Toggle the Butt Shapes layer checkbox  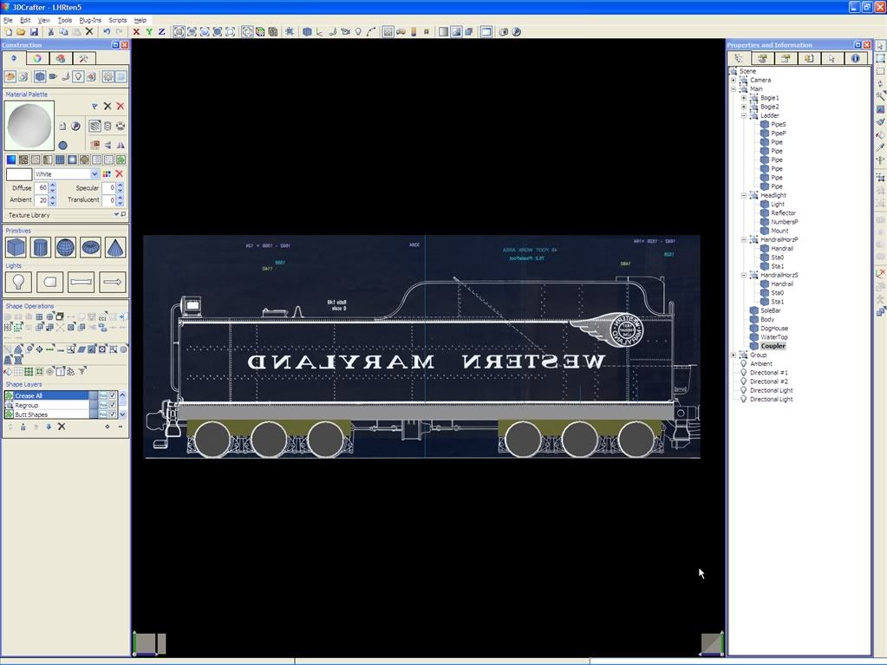pos(113,414)
